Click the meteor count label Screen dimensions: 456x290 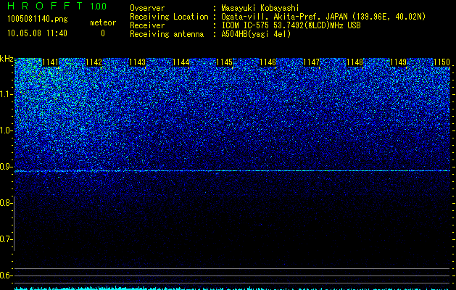[x=103, y=22]
